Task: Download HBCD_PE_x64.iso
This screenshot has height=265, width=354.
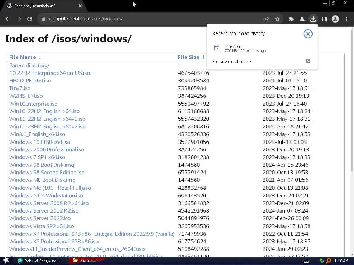Action: pos(30,81)
